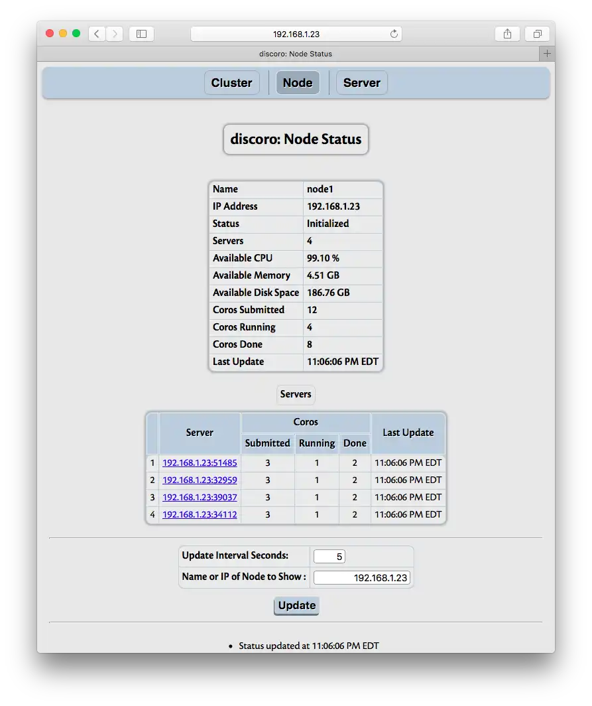
Task: Select the 'node1' name value
Action: (320, 189)
